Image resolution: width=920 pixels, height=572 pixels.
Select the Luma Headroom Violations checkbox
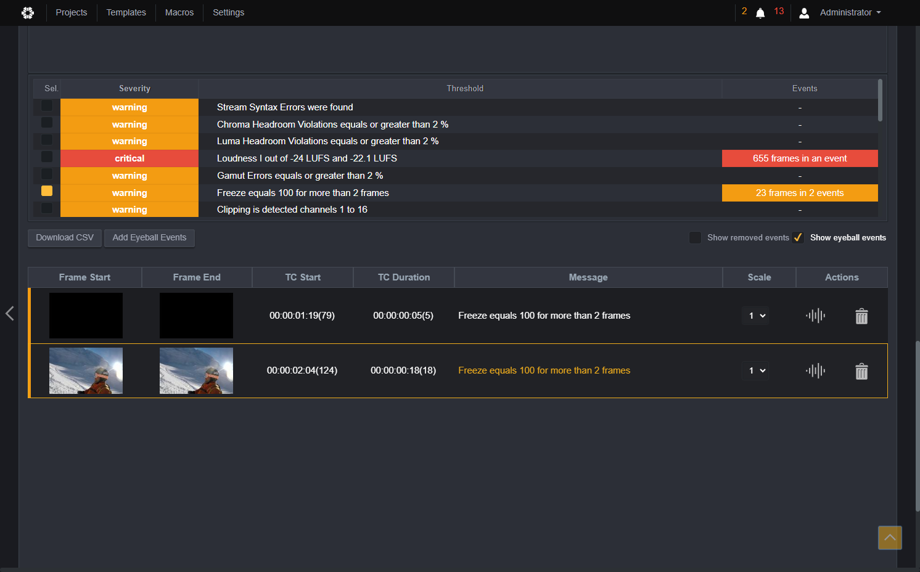(47, 140)
